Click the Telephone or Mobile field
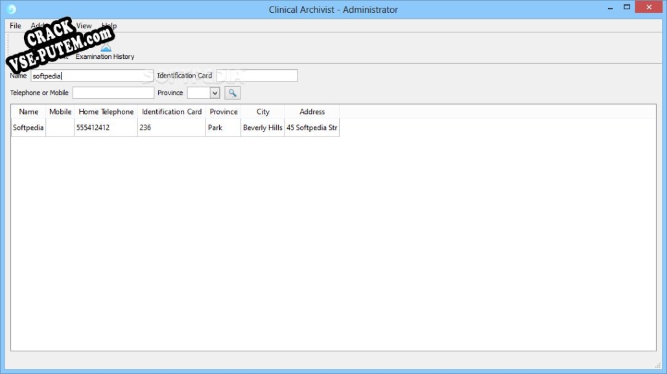This screenshot has height=374, width=667. 113,93
